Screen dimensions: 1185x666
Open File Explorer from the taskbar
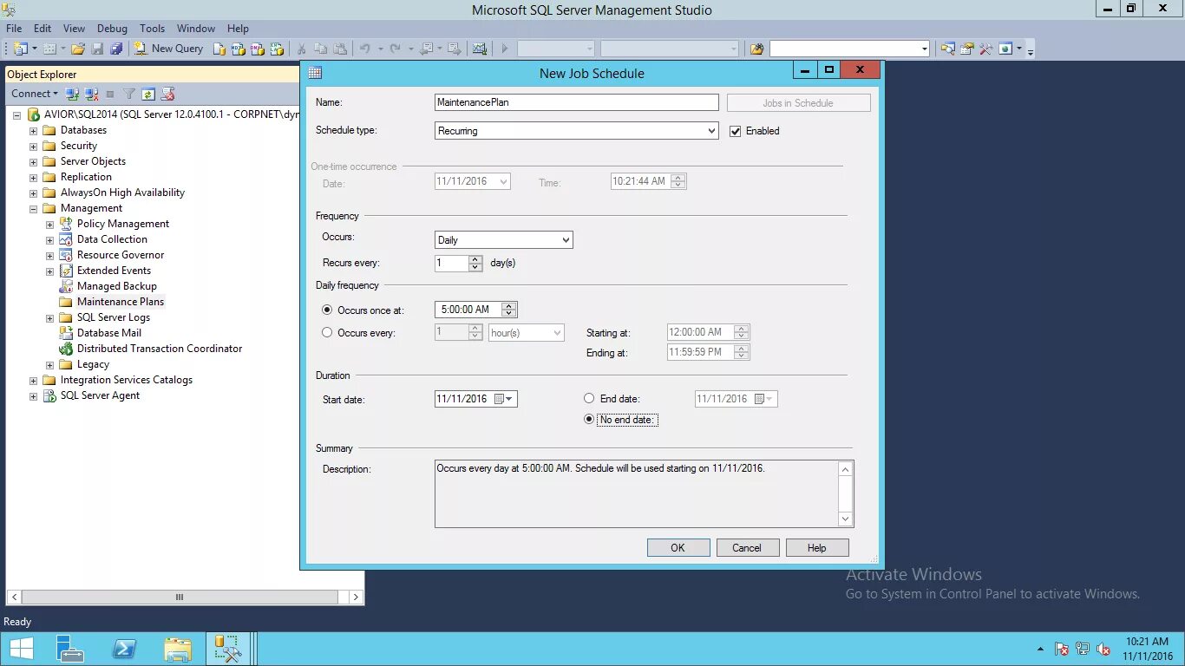tap(177, 650)
